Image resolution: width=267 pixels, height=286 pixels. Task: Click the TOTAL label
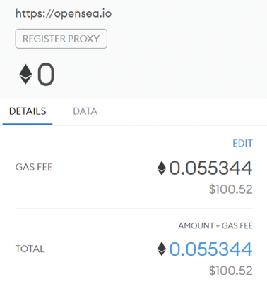pyautogui.click(x=30, y=249)
